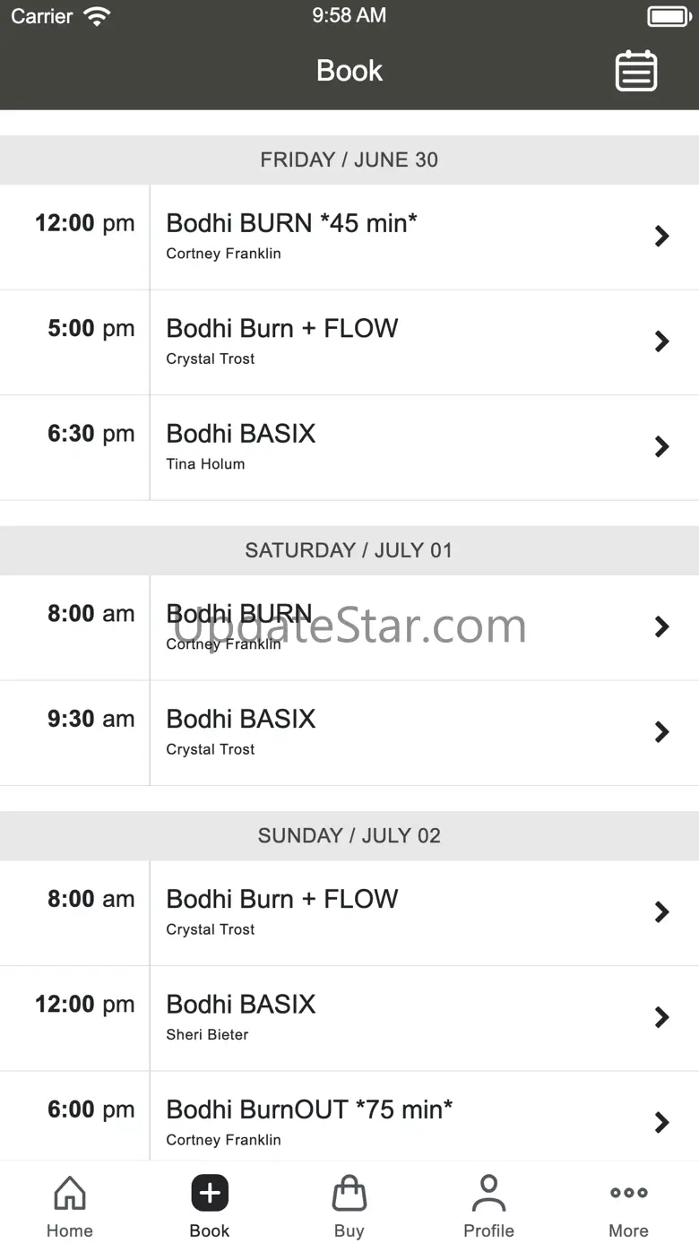Viewport: 699px width, 1243px height.
Task: Expand Saturday 9:30 am Bodhi BASIX chevron
Action: tap(662, 732)
